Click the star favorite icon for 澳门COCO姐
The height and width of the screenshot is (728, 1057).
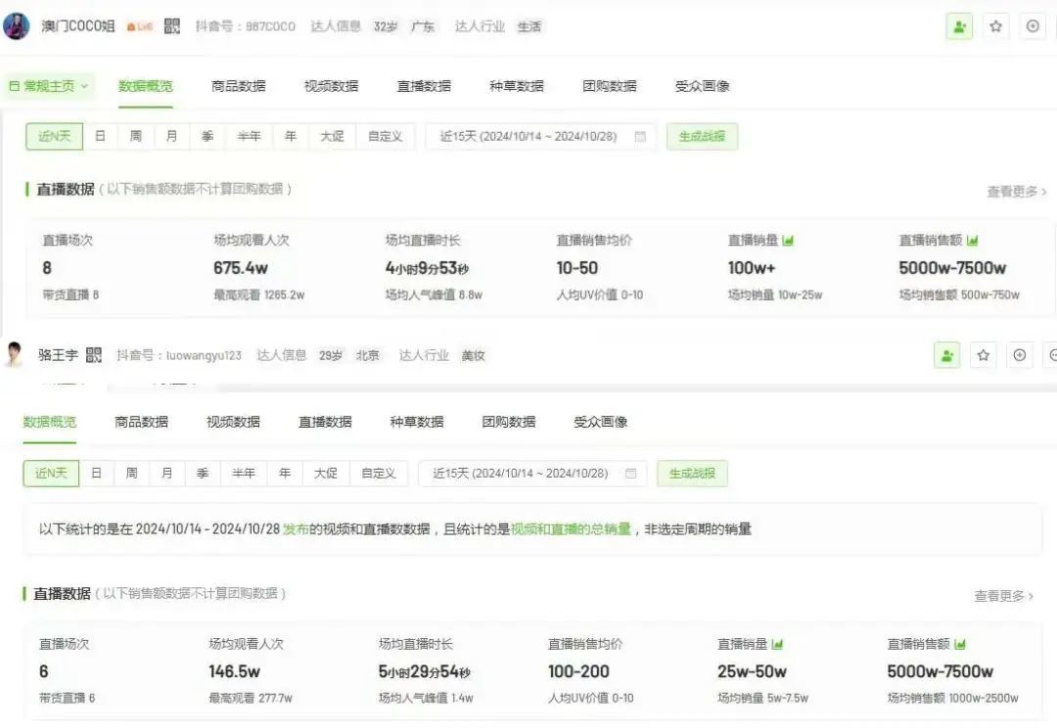(x=995, y=26)
